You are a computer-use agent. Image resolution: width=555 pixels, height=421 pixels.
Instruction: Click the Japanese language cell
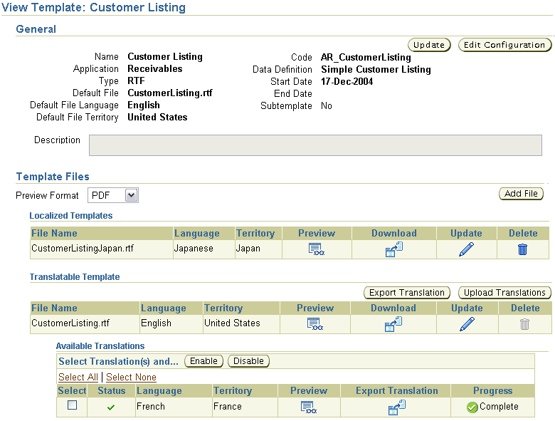point(194,248)
